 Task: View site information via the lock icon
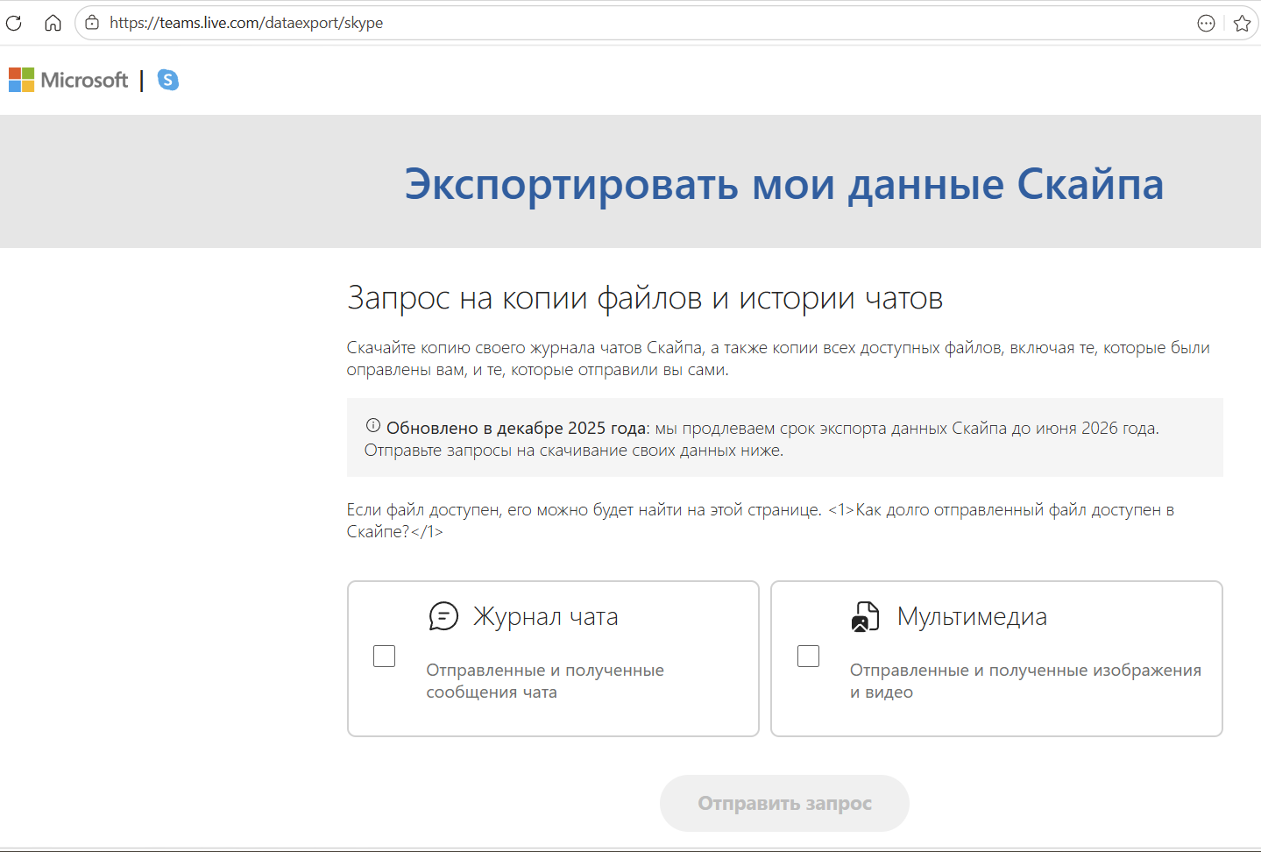(x=92, y=23)
